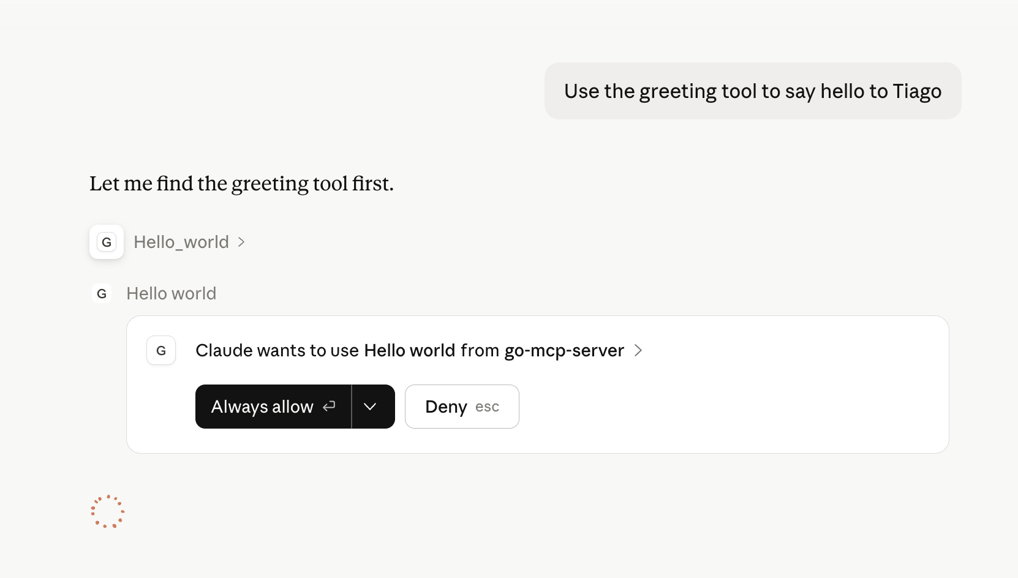
Task: Open details for the go-mcp-server permission request
Action: pyautogui.click(x=638, y=350)
